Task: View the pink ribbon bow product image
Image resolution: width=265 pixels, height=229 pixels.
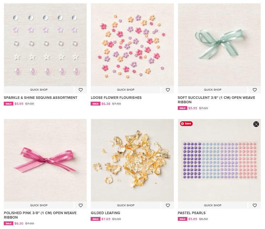Action: [45, 160]
